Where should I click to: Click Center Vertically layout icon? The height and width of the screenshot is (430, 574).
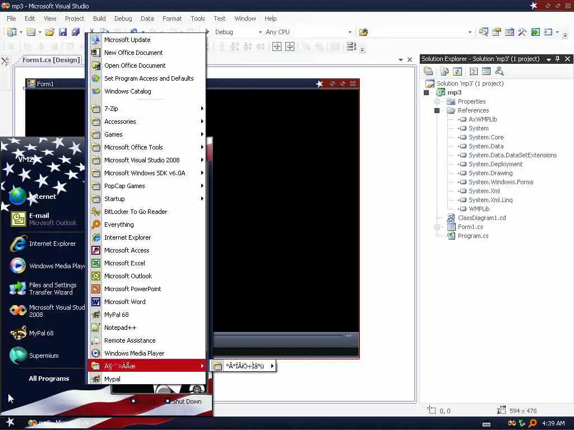tap(290, 46)
